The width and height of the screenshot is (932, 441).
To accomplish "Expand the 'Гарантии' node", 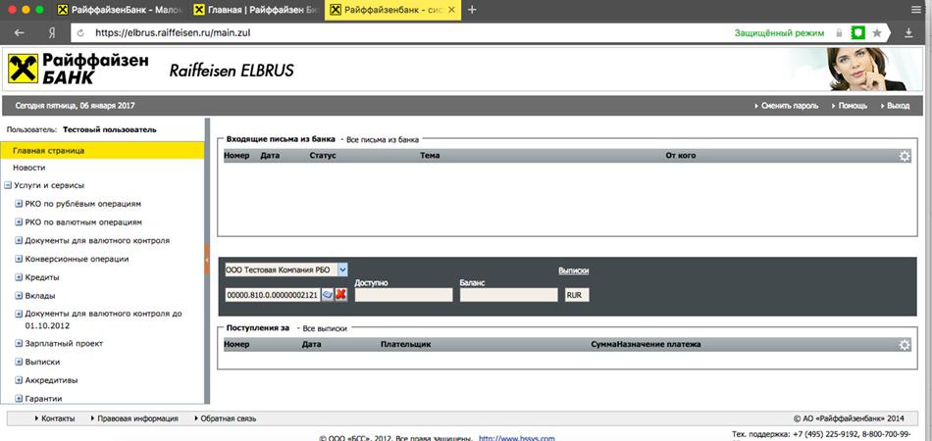I will [x=19, y=399].
